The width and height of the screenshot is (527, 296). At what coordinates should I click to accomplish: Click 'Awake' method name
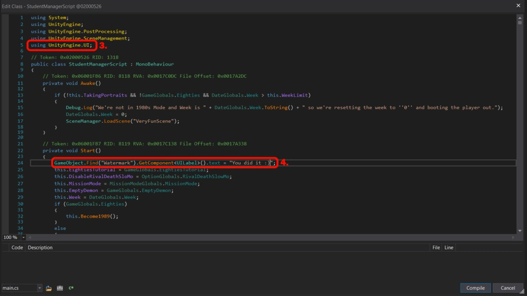(88, 83)
